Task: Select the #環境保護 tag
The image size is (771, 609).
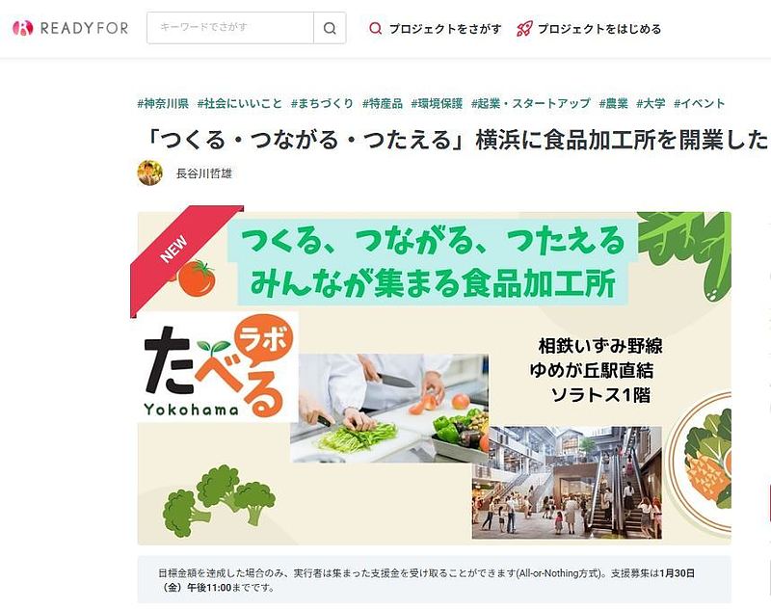Action: tap(437, 103)
